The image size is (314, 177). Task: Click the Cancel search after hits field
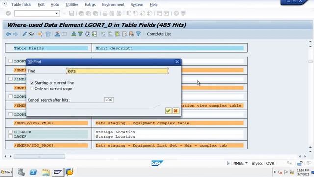[109, 100]
